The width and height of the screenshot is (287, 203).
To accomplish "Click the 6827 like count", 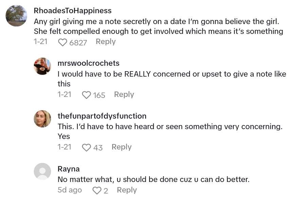I will tap(78, 42).
